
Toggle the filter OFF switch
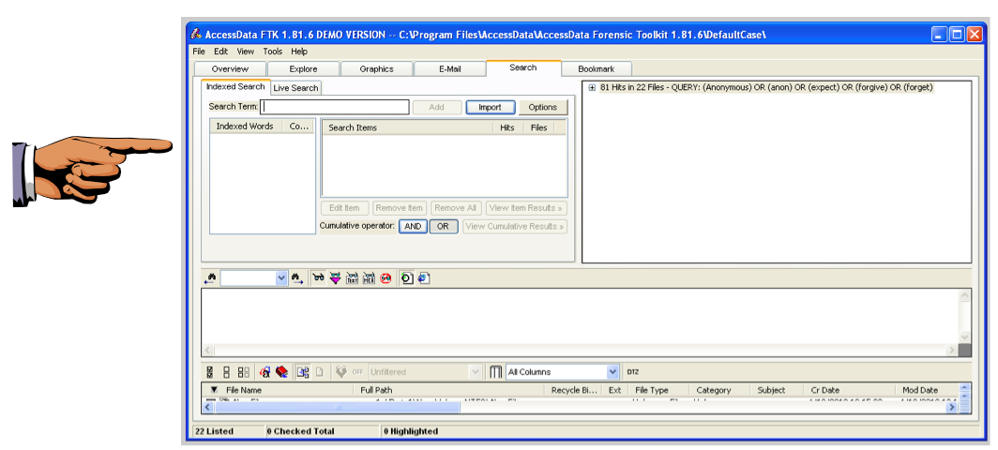coord(358,372)
